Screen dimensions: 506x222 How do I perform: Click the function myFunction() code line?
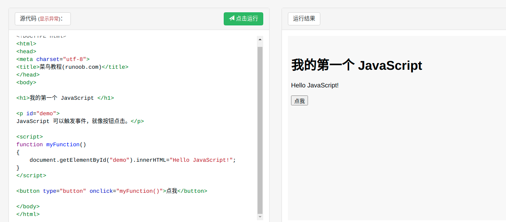coord(51,144)
